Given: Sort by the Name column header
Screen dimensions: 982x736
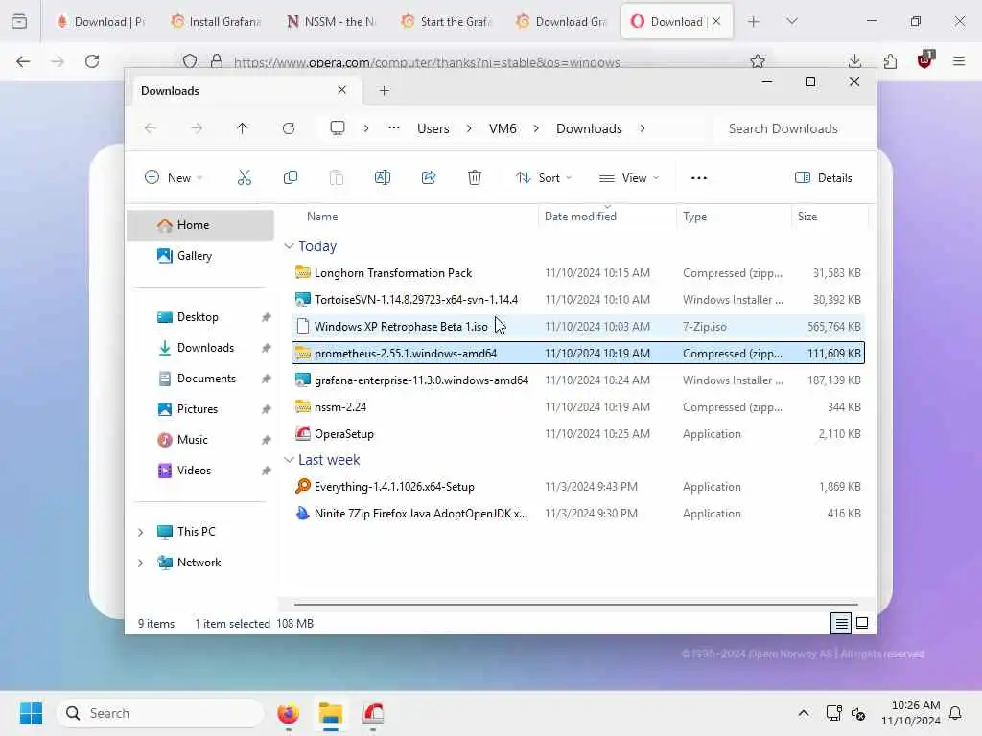Looking at the screenshot, I should click(x=322, y=217).
